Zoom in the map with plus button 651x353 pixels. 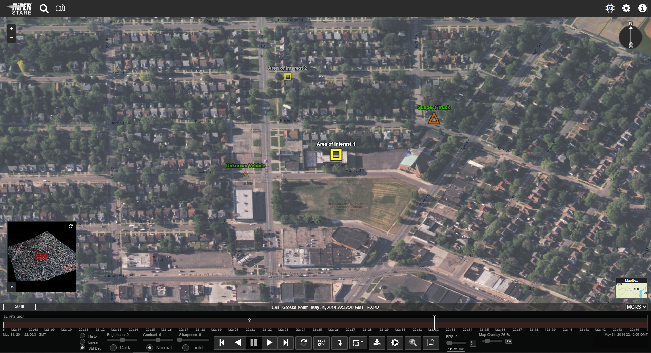tap(12, 29)
